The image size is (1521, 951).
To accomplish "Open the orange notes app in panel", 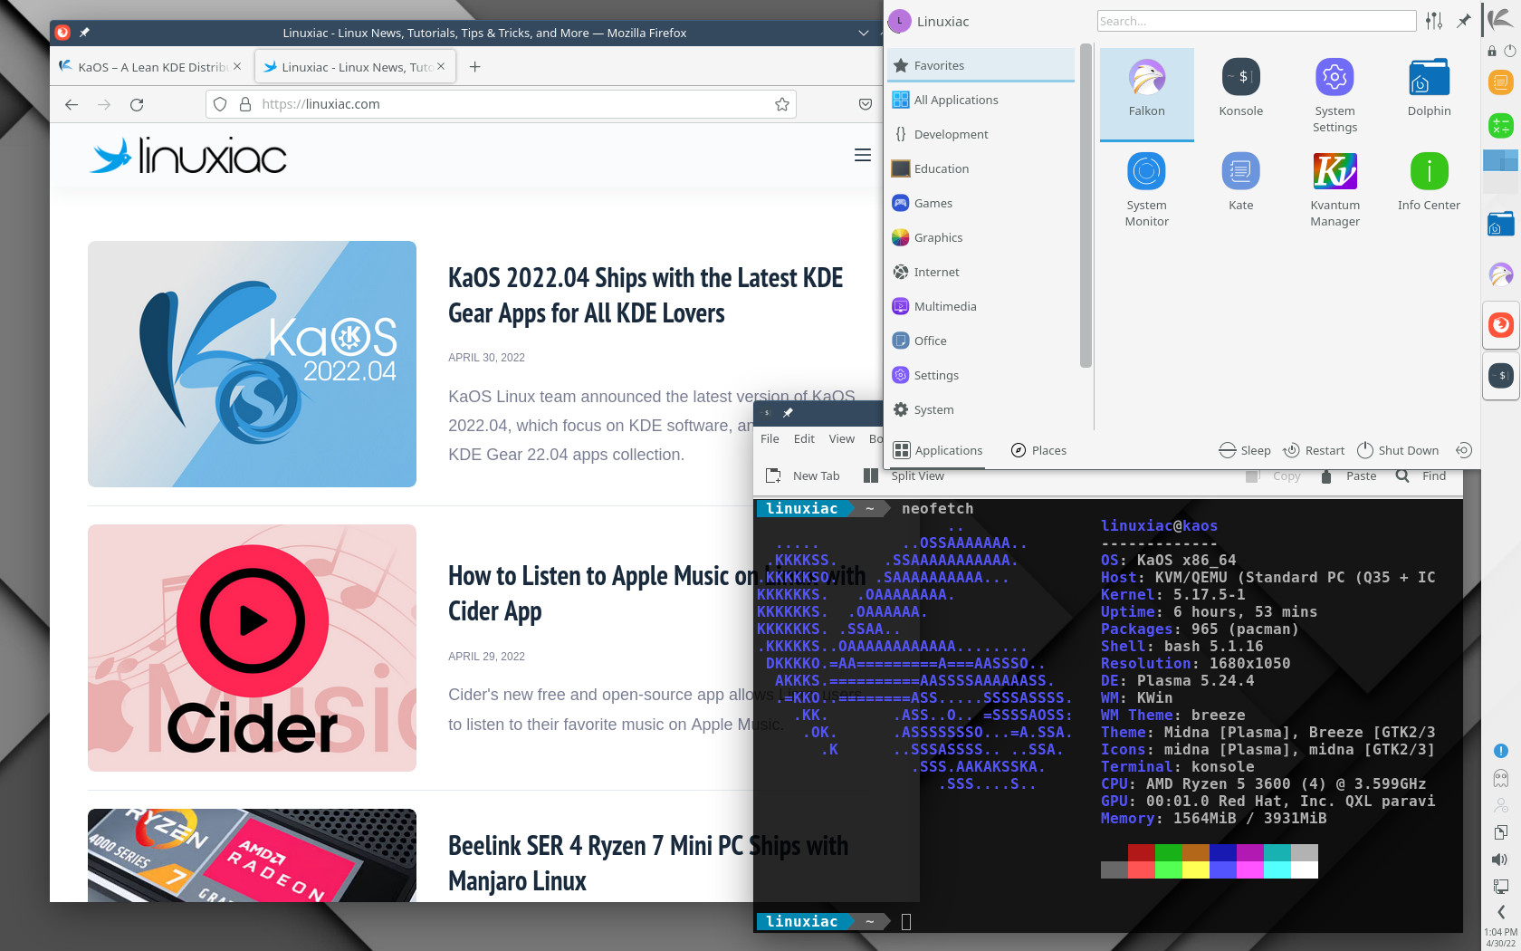I will click(x=1500, y=83).
